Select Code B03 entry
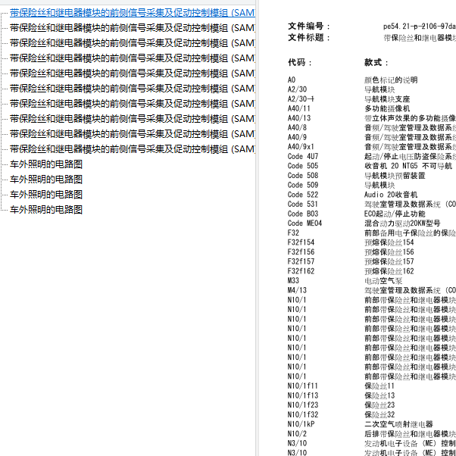Screen dimensions: 456x456 coord(303,214)
